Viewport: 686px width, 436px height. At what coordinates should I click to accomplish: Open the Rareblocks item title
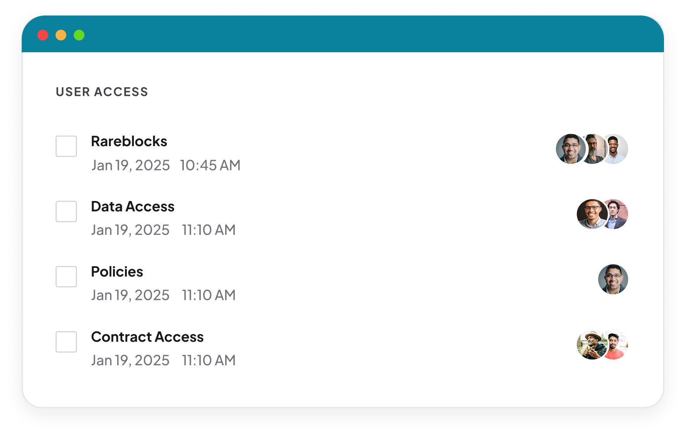point(129,141)
